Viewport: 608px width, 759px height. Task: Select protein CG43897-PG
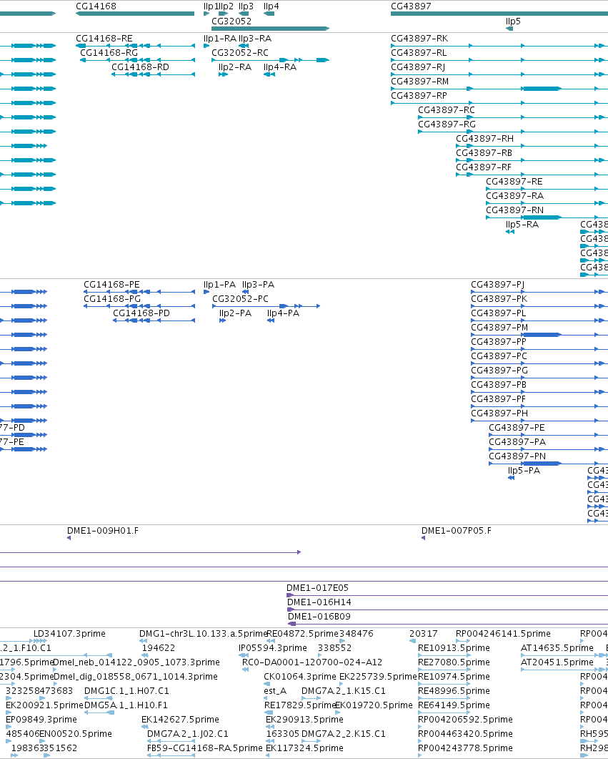499,370
